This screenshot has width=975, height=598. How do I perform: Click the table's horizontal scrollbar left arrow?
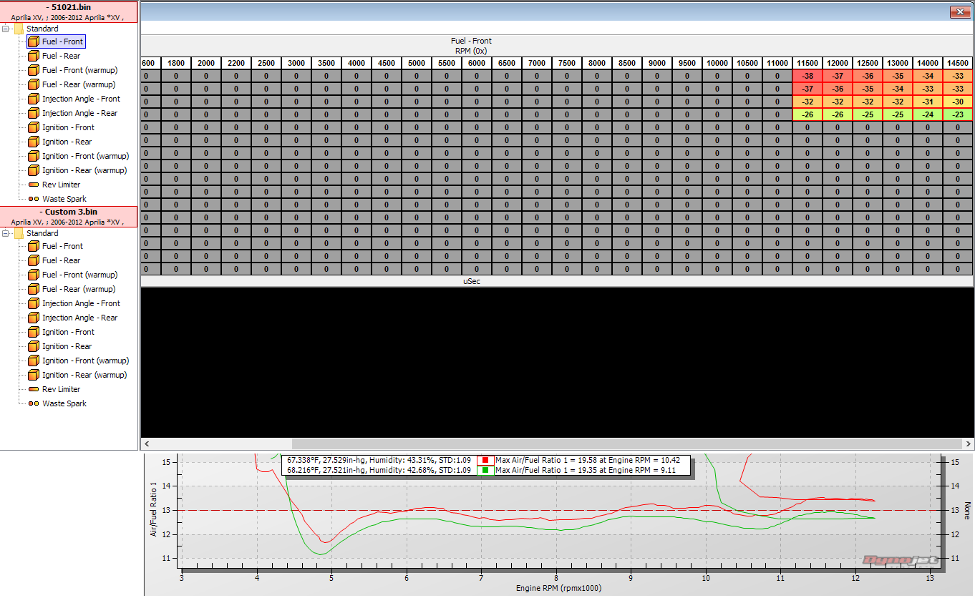click(147, 443)
